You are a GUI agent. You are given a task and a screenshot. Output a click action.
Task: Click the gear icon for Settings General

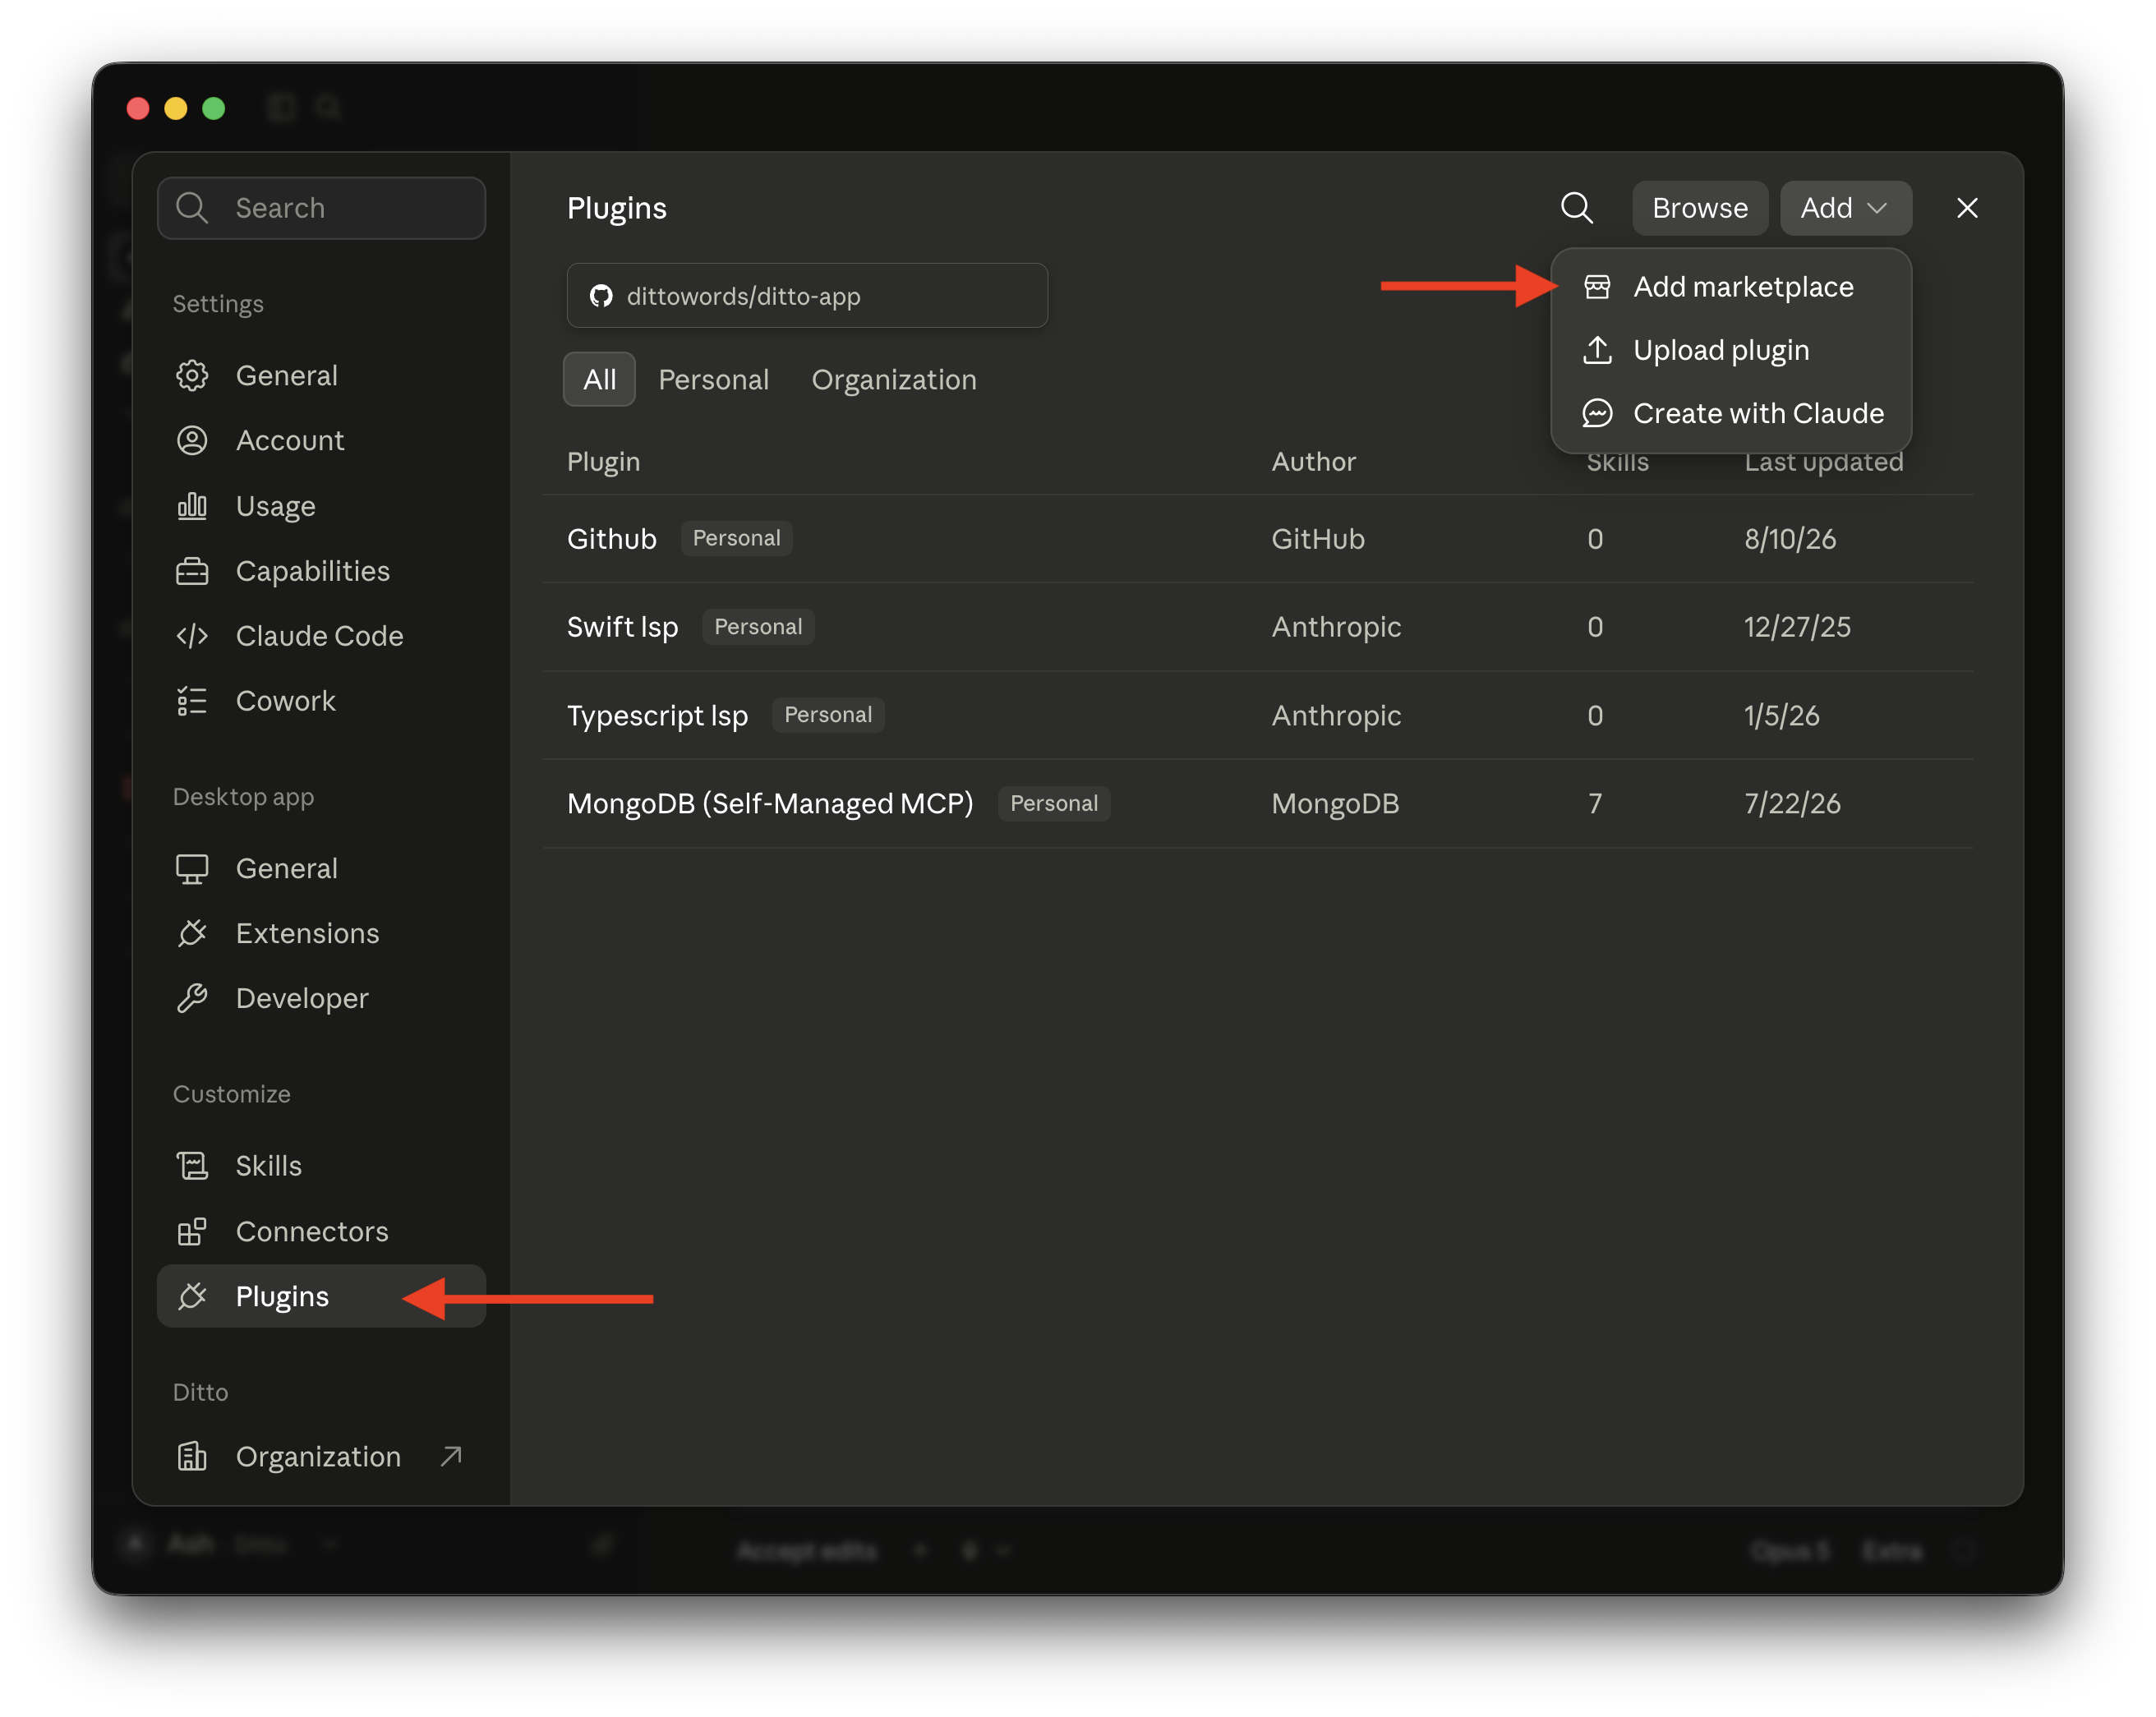(x=191, y=376)
